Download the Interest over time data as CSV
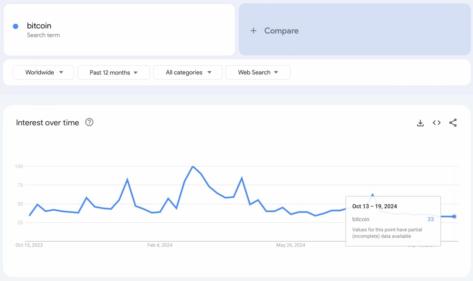The width and height of the screenshot is (473, 281). tap(420, 123)
